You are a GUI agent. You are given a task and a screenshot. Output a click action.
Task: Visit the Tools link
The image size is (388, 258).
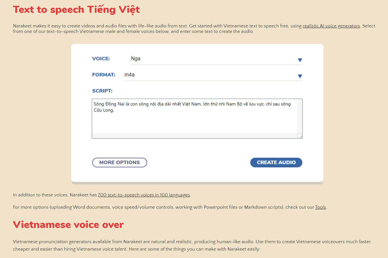(x=321, y=207)
